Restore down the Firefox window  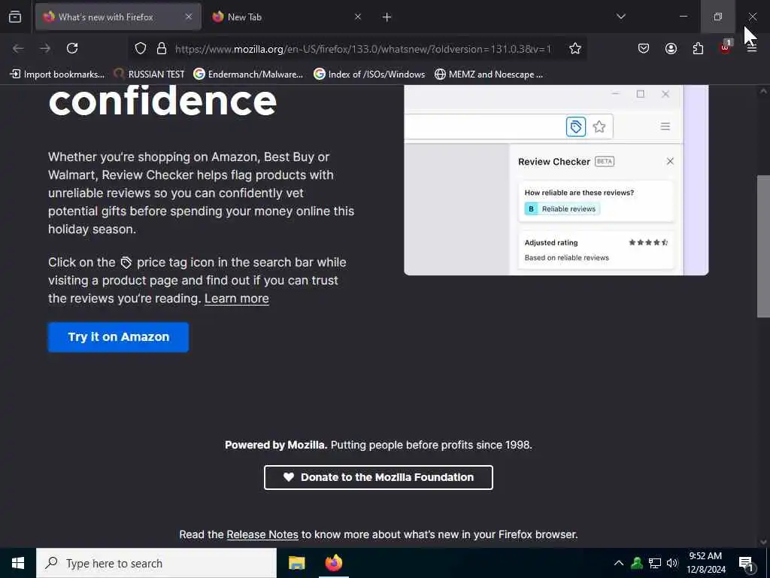[x=718, y=17]
